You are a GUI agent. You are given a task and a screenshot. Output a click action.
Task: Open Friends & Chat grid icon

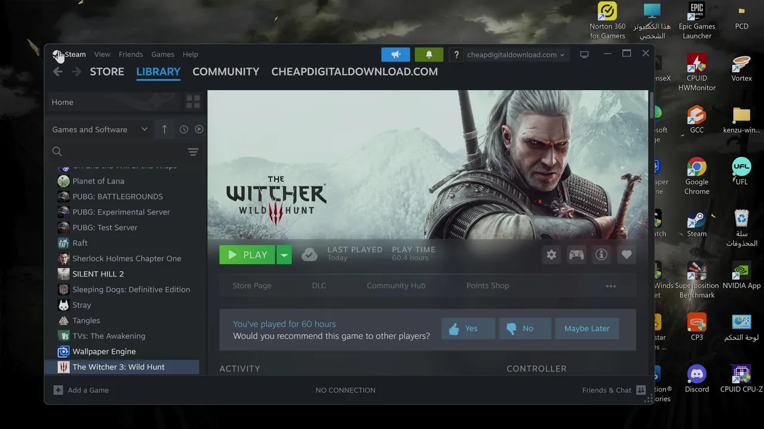[x=641, y=390]
